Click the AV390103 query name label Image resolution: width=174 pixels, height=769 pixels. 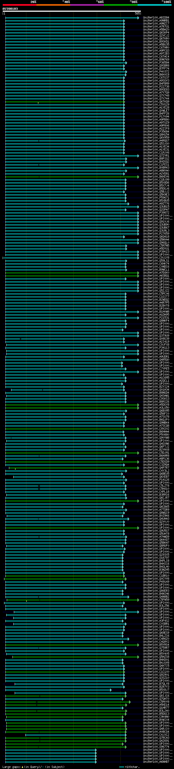10,9
